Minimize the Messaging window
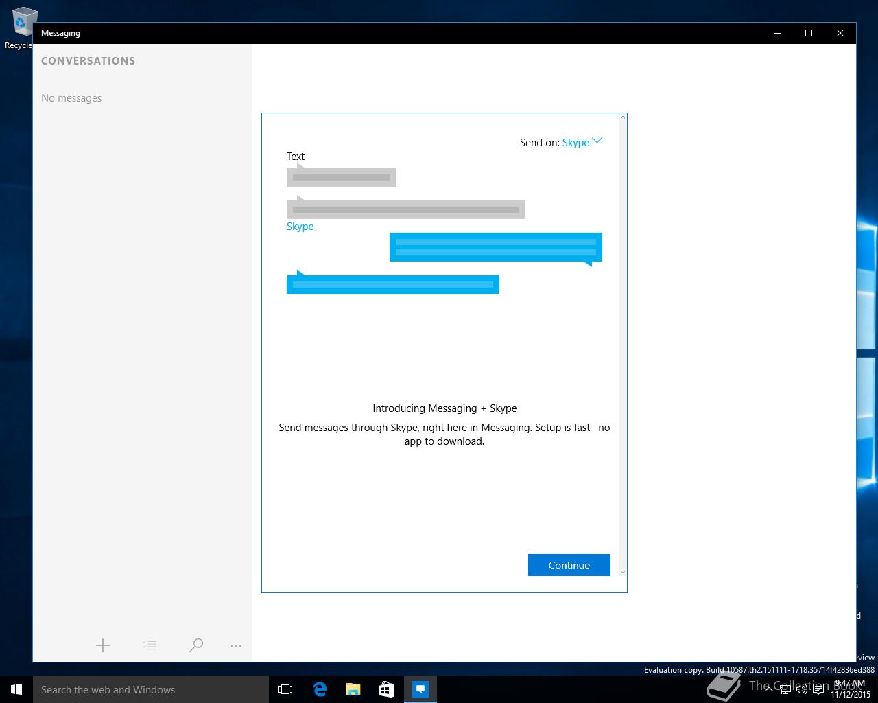Screen dimensions: 878x703 pos(777,33)
